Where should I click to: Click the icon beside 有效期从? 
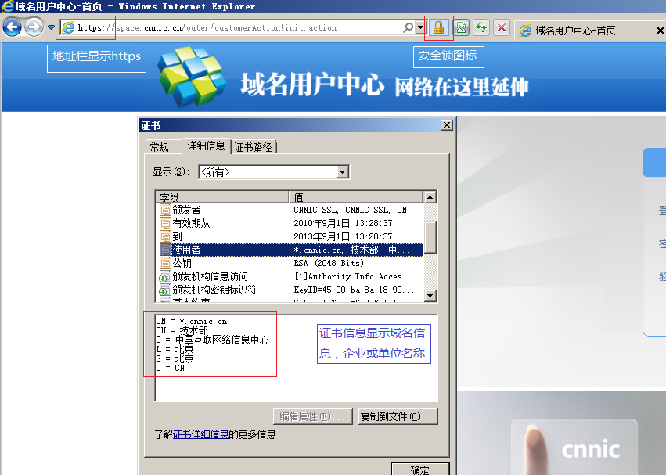(x=165, y=223)
